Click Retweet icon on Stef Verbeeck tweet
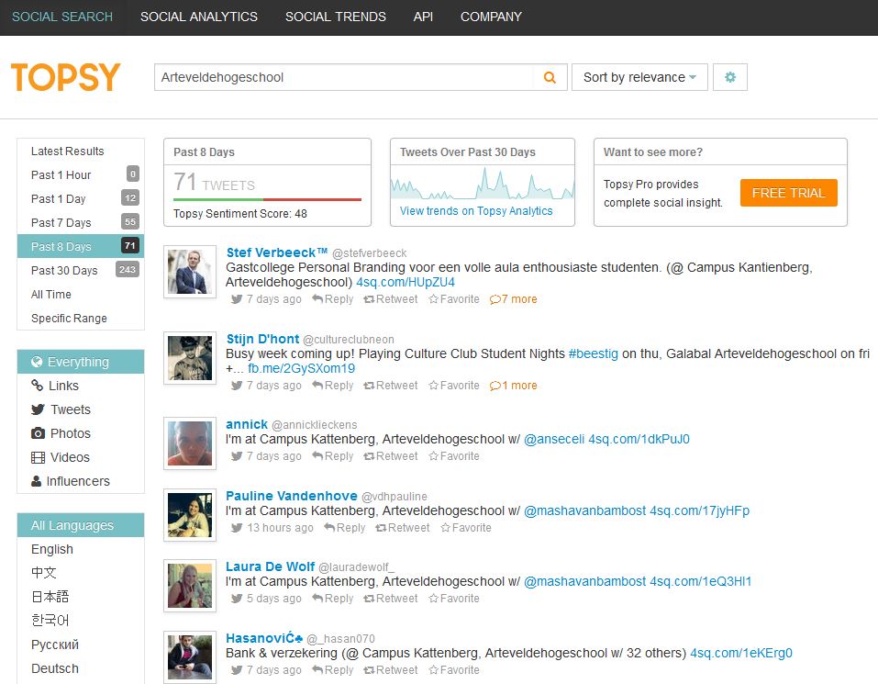878x684 pixels. (x=369, y=299)
